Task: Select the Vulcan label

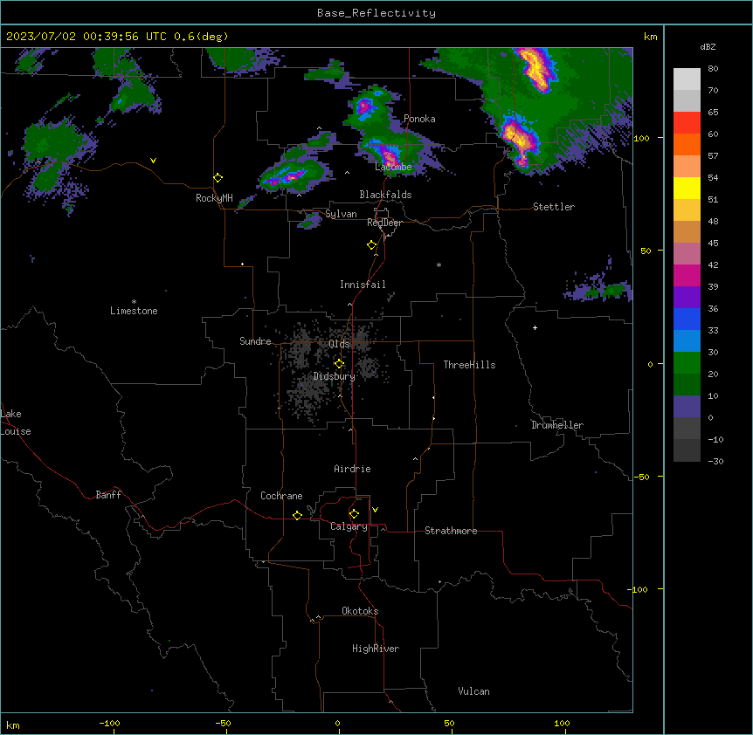Action: coord(473,691)
